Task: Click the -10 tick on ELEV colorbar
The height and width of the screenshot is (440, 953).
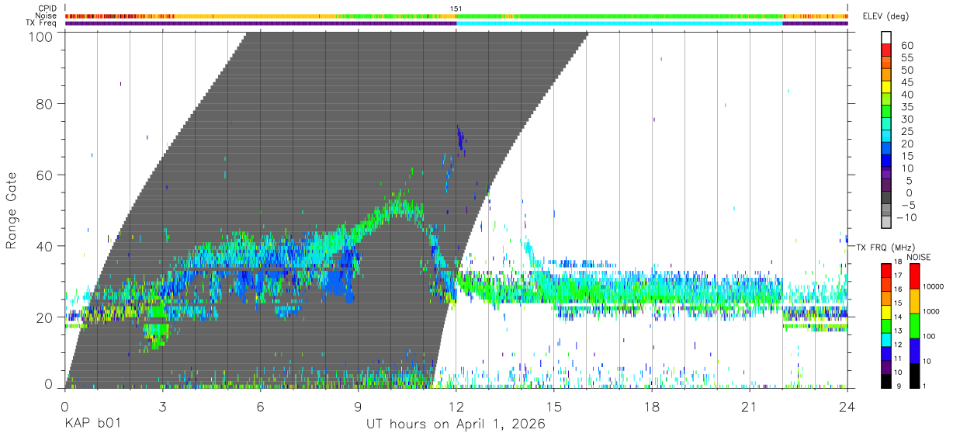Action: 905,218
